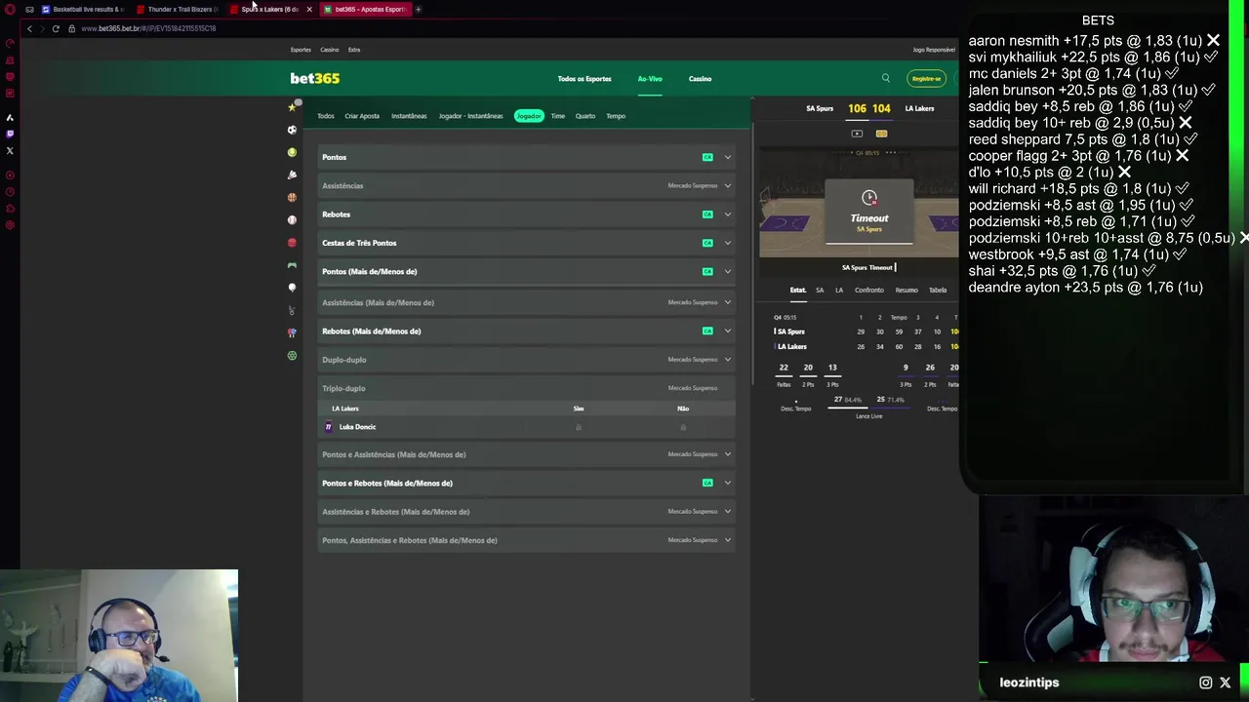Image resolution: width=1249 pixels, height=702 pixels.
Task: Select the Quarto market tab
Action: coord(585,116)
